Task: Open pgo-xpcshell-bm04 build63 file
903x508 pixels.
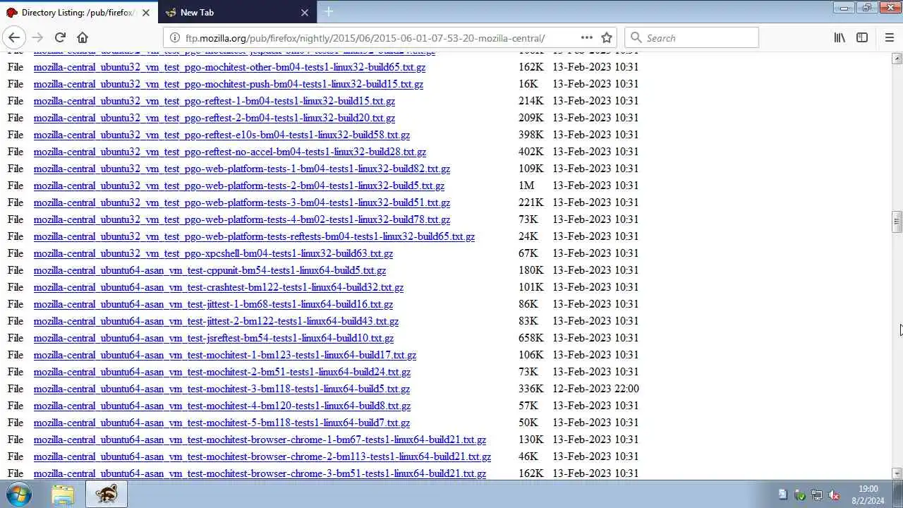Action: [x=213, y=253]
